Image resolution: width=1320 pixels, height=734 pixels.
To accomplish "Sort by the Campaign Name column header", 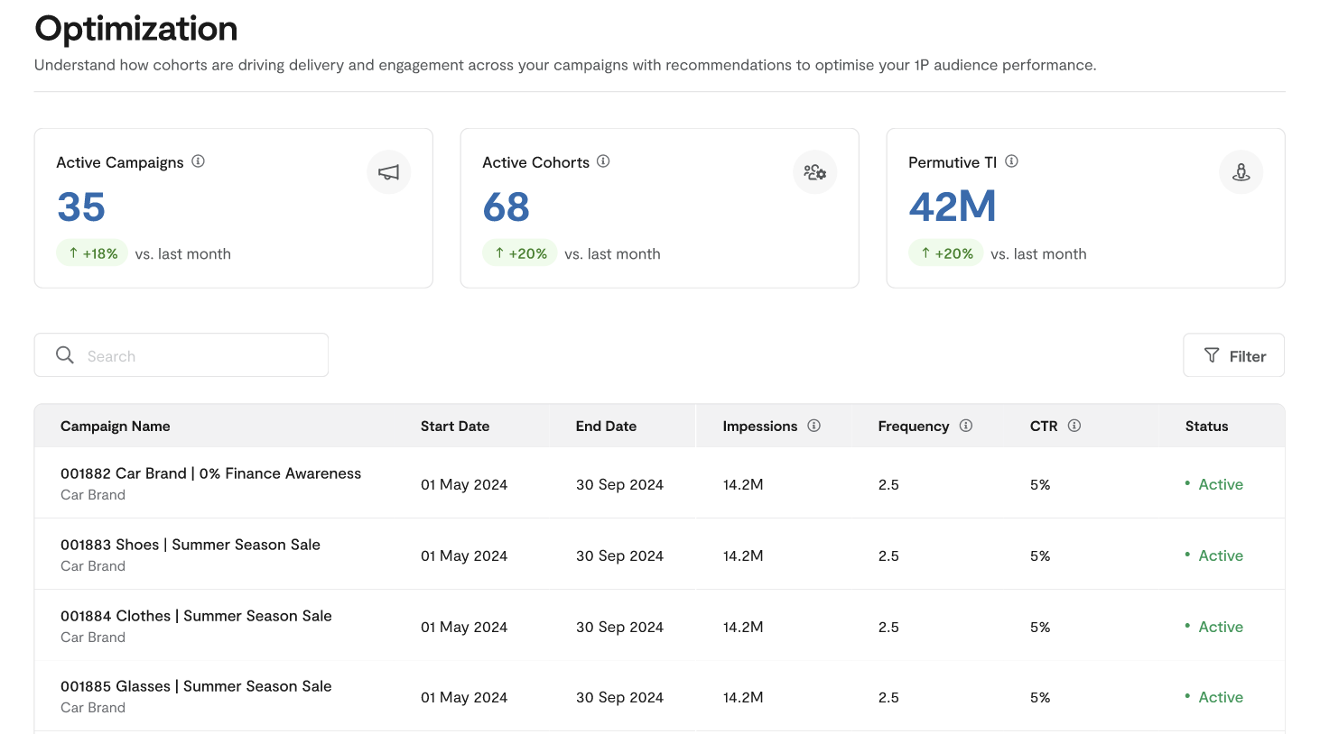I will point(115,426).
